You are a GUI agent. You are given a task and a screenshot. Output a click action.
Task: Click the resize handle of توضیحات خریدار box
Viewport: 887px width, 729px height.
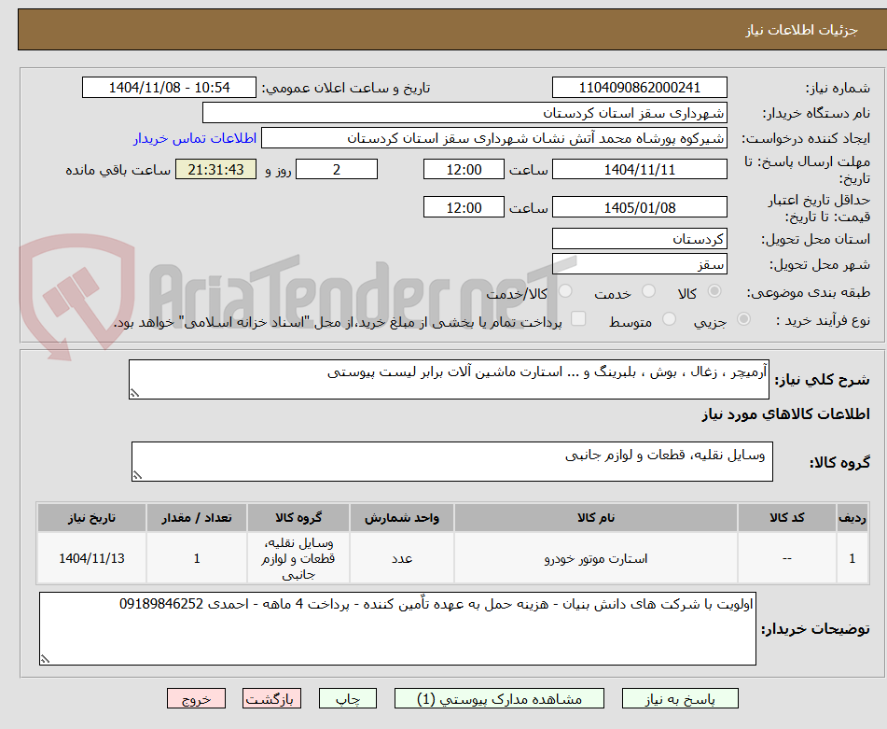pos(45,659)
